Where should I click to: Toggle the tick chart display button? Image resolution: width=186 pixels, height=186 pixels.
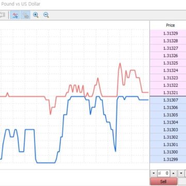(15, 15)
